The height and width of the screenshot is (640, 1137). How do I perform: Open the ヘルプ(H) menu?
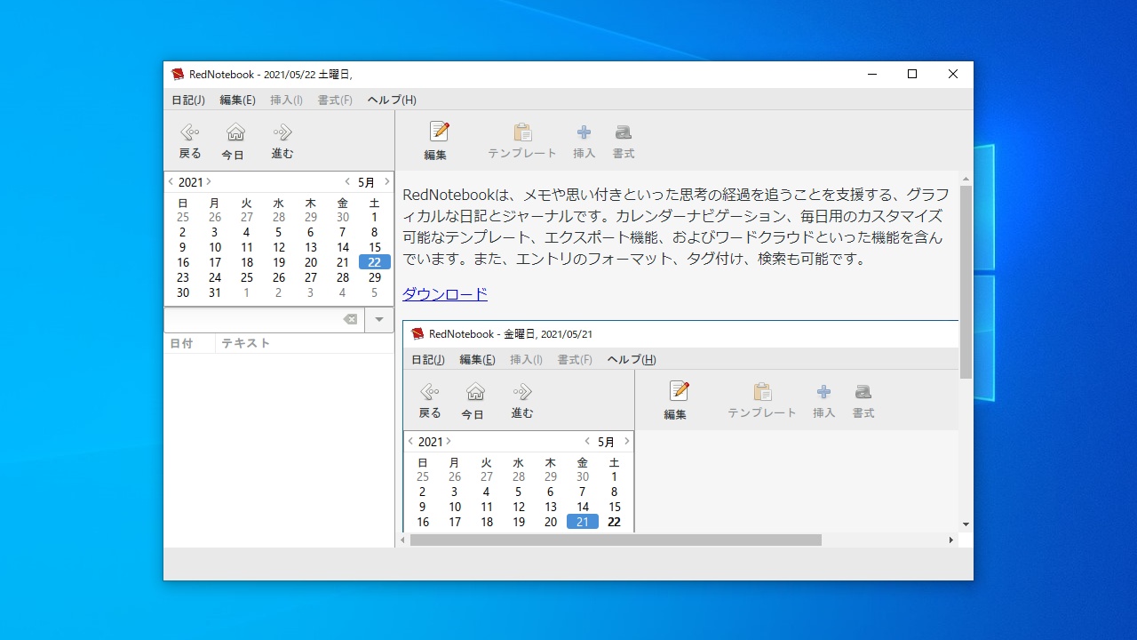coord(392,100)
